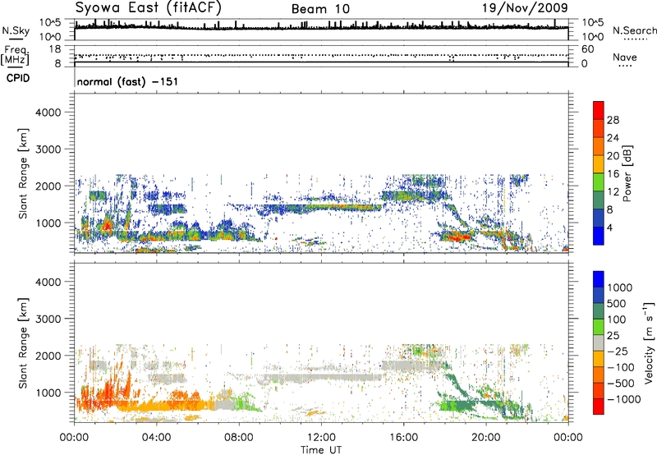Click 'Slant Range [km]' label of Velocity panel
Viewport: 657px width, 455px height.
pyautogui.click(x=23, y=343)
